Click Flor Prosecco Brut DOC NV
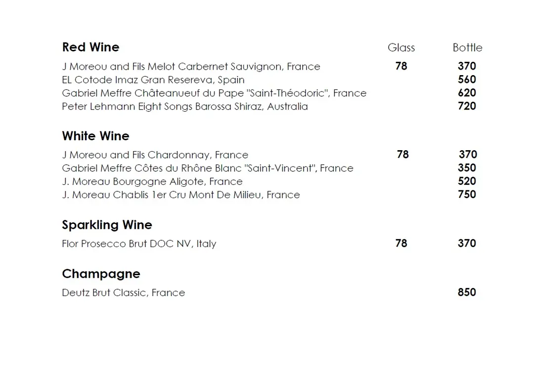Viewport: 534px width, 374px height. coord(139,244)
